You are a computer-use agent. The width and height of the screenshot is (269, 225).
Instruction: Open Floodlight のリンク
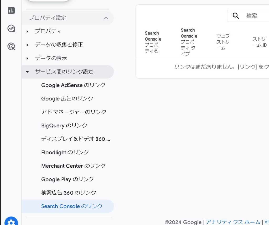pyautogui.click(x=65, y=152)
